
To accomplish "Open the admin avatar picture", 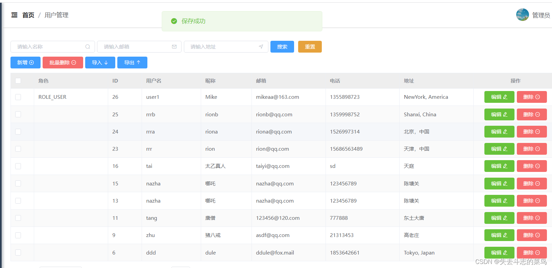I will click(522, 15).
